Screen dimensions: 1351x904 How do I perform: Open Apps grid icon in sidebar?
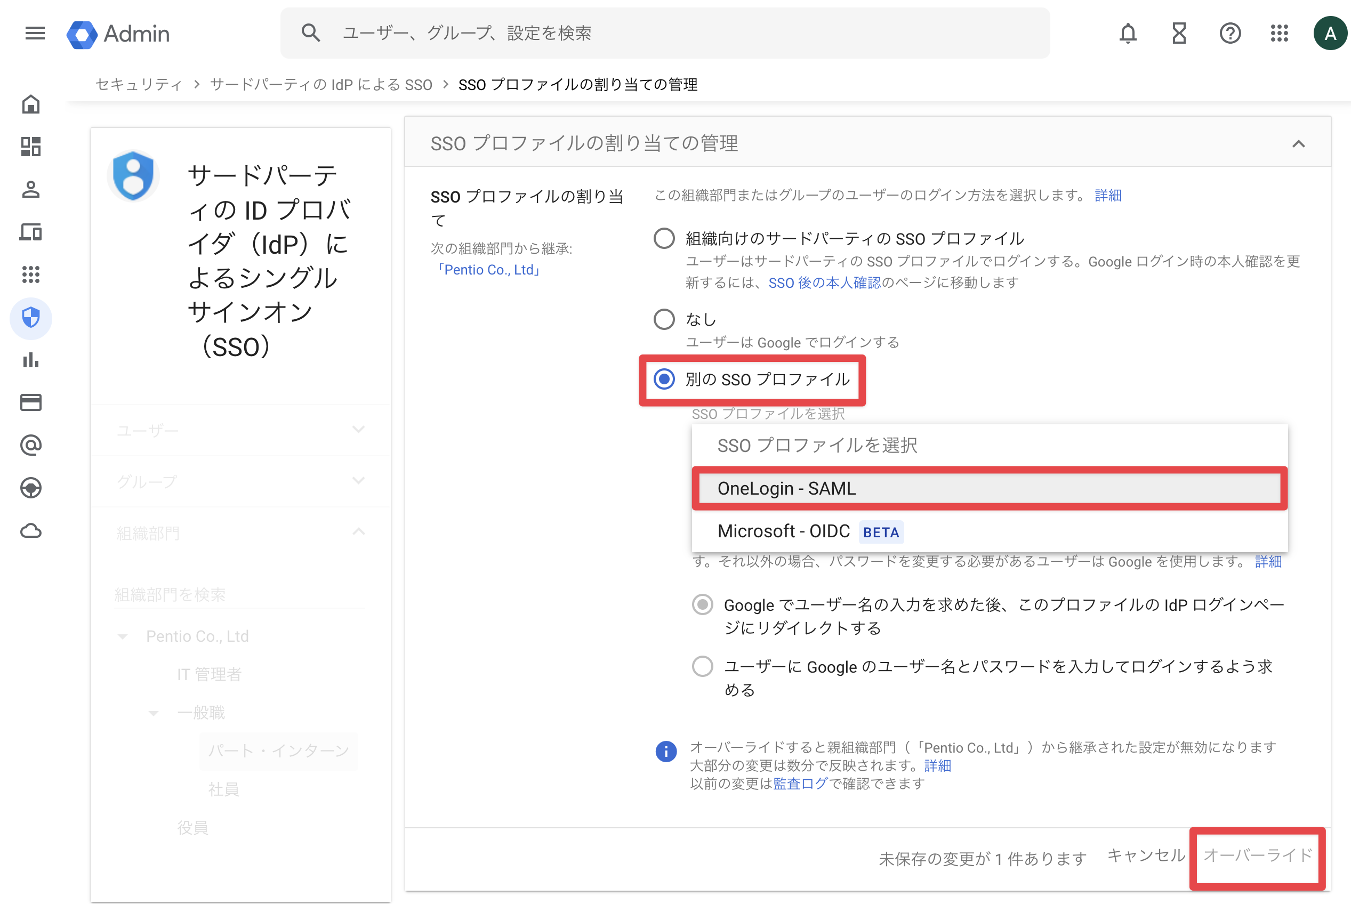coord(31,275)
